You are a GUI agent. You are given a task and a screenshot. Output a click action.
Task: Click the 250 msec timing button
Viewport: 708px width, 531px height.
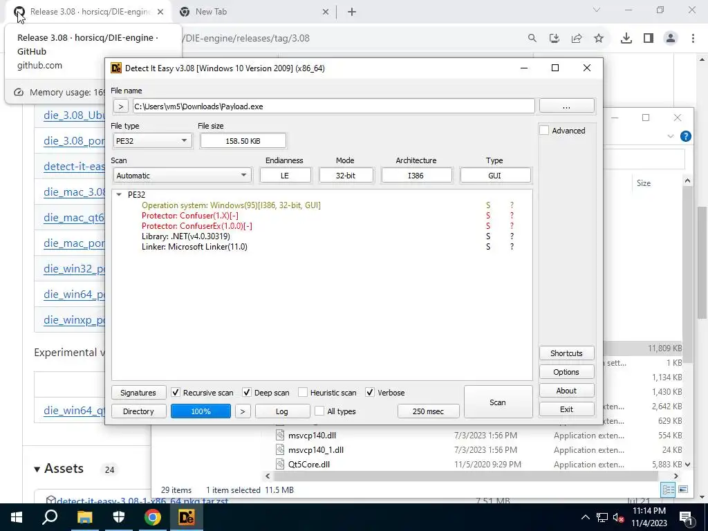point(428,411)
